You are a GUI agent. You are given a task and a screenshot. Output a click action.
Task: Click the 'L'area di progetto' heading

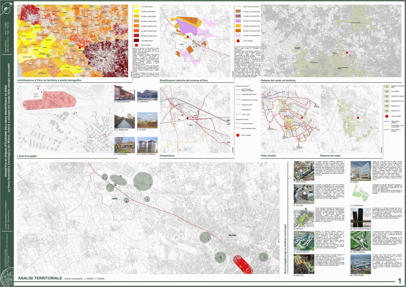[27, 156]
